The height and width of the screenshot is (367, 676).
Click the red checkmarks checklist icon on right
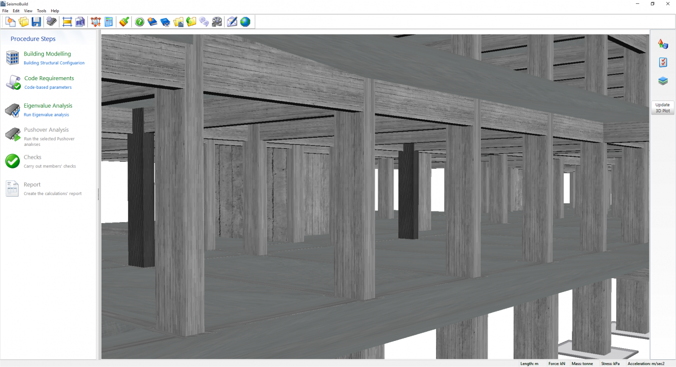tap(663, 62)
